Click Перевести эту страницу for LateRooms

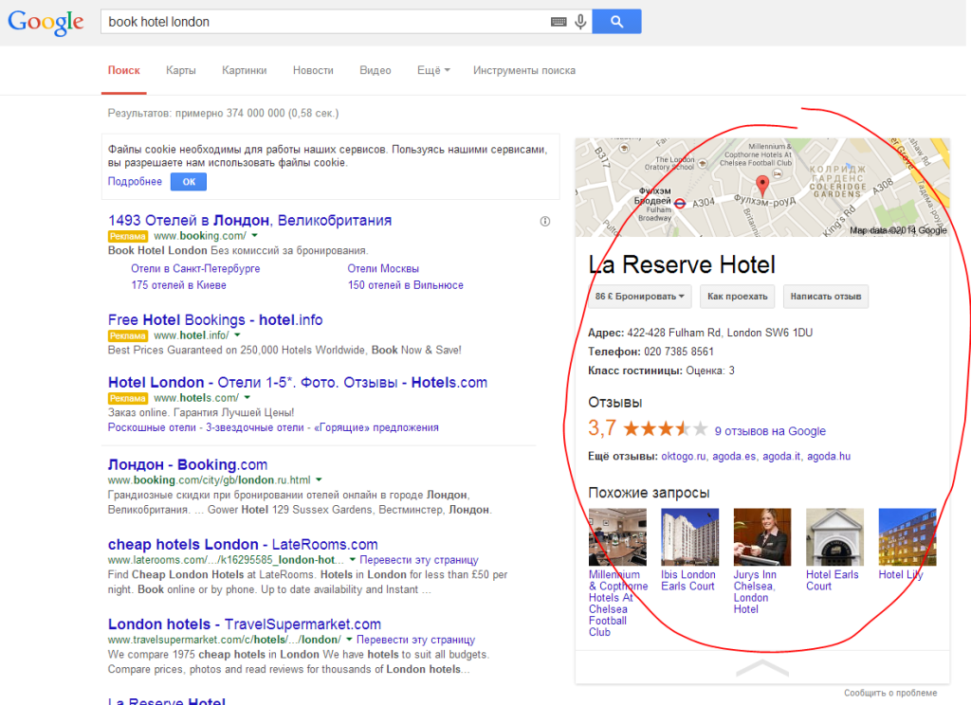coord(419,559)
